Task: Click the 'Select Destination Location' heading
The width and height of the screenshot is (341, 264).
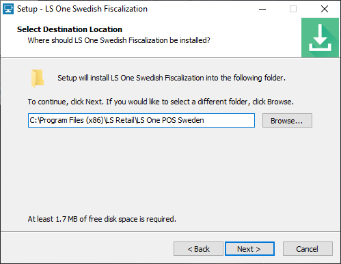Action: [70, 29]
